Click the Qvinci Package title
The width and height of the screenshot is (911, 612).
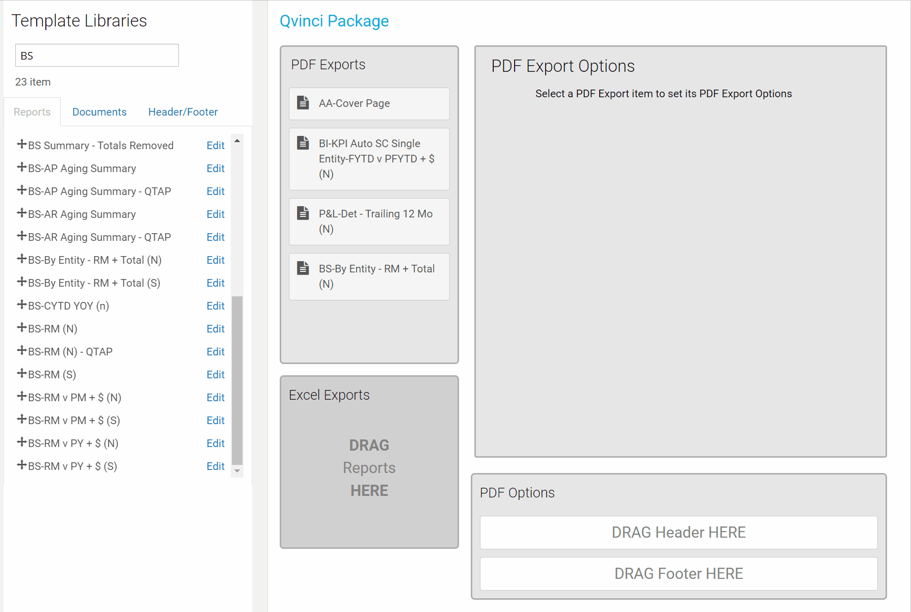pyautogui.click(x=334, y=21)
